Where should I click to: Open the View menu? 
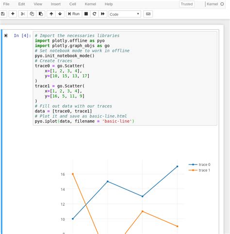pyautogui.click(x=38, y=4)
